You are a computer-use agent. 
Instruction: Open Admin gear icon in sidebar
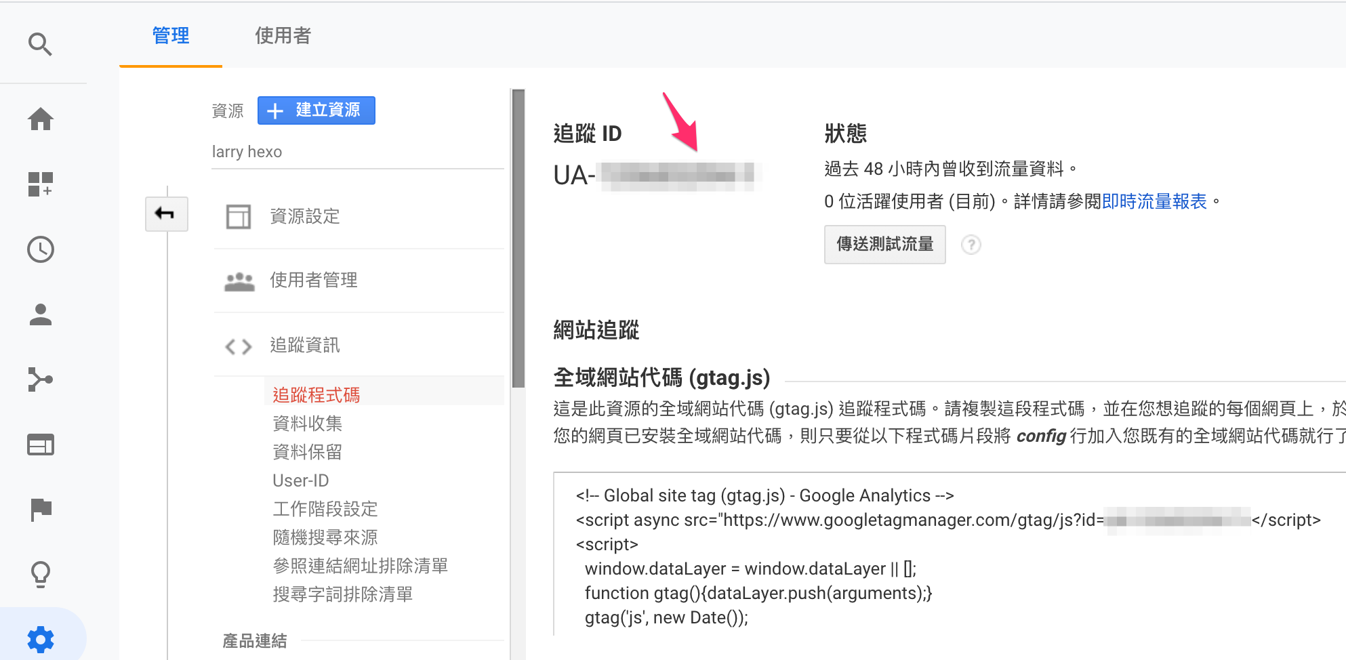(x=41, y=639)
